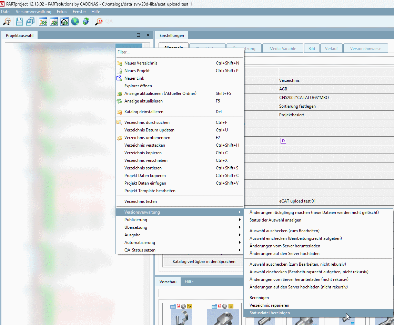
Task: Choose Status der Auswahl anzeigen
Action: pos(318,220)
